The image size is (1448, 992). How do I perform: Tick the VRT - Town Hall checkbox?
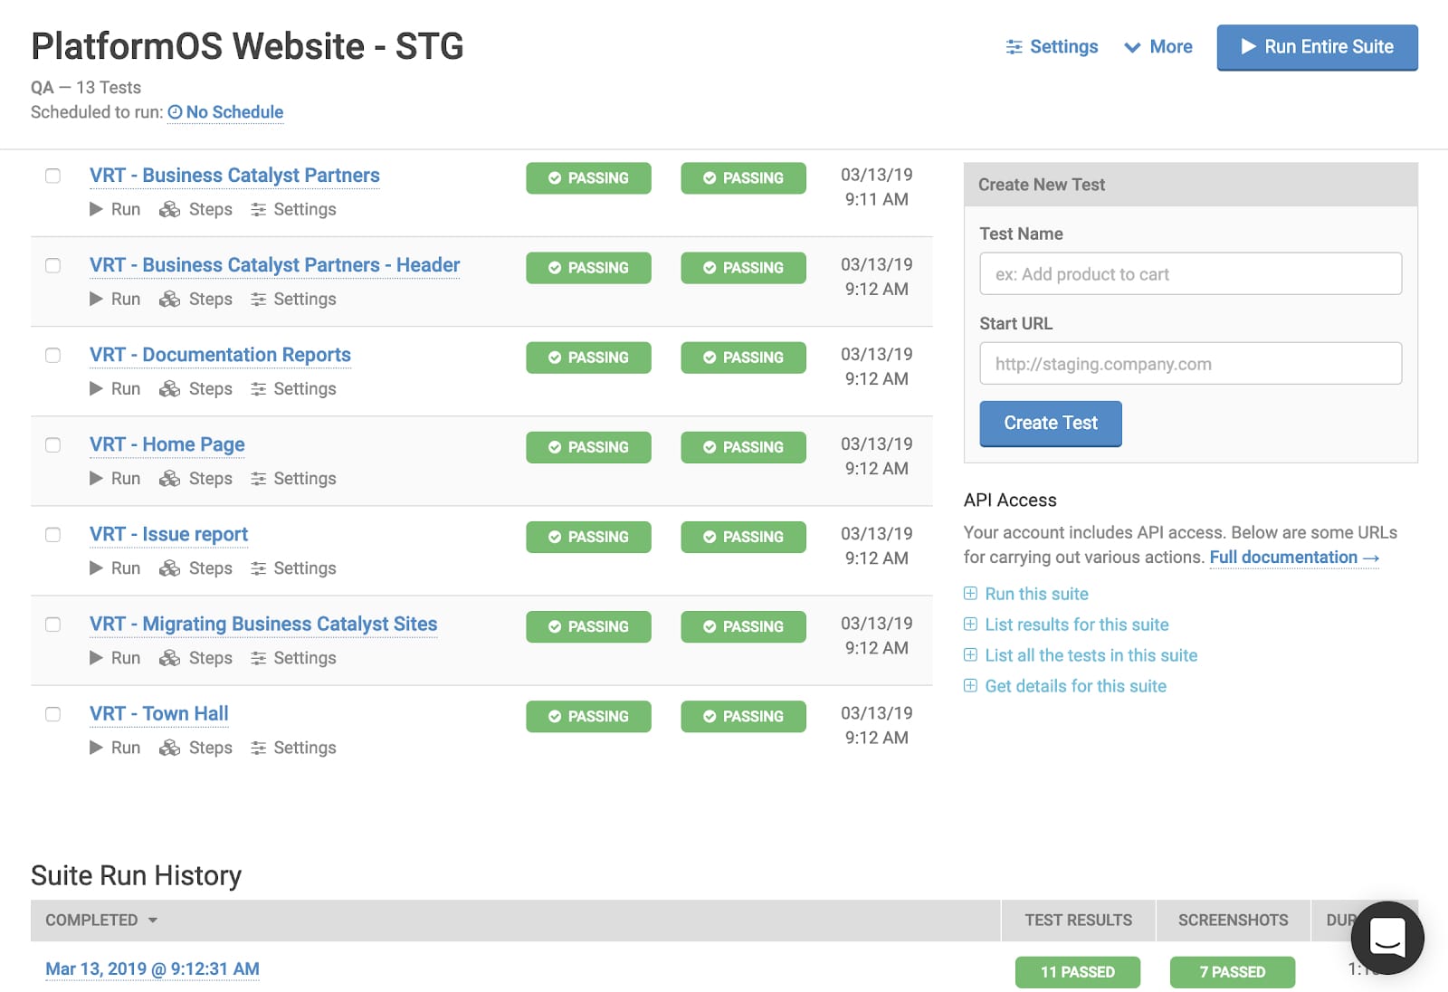pyautogui.click(x=53, y=714)
